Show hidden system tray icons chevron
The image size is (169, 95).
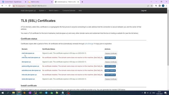[x=142, y=93]
